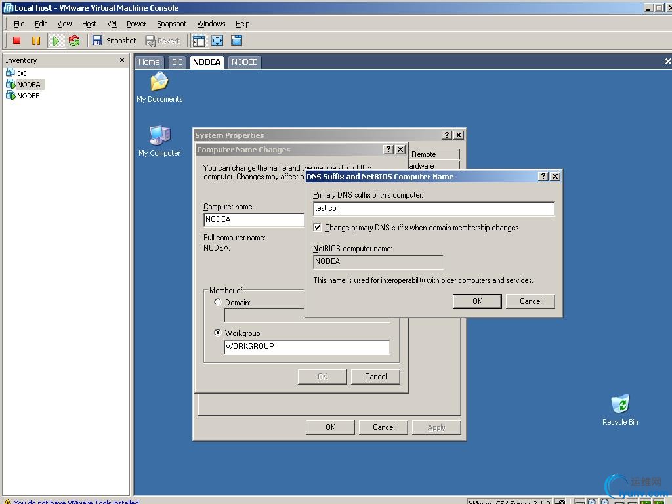Switch to the NODEB tab

point(244,62)
